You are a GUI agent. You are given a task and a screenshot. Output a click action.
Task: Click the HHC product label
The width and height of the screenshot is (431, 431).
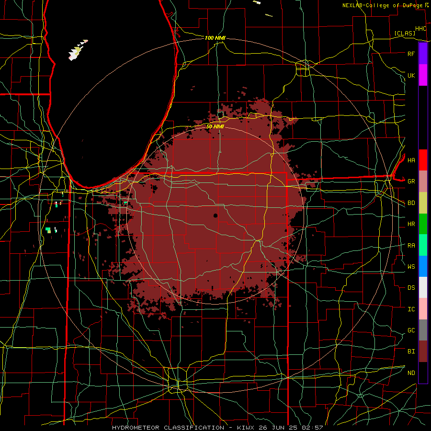(x=420, y=29)
